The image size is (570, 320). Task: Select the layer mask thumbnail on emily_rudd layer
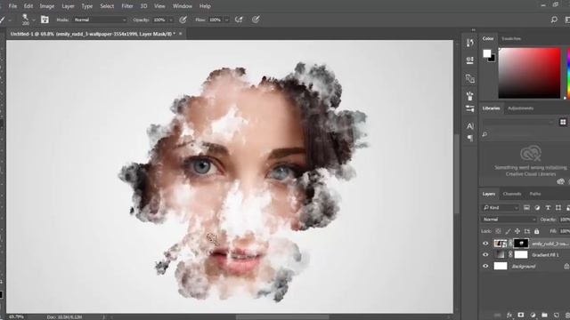point(520,244)
